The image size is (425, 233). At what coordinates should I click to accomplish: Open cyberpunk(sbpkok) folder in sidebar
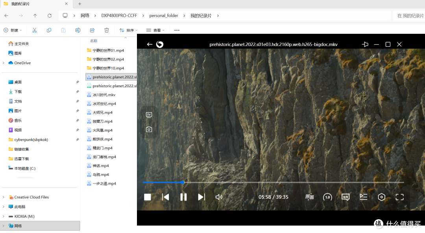[x=28, y=139]
